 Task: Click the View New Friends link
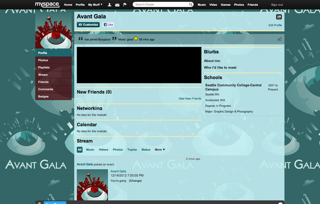190,98
